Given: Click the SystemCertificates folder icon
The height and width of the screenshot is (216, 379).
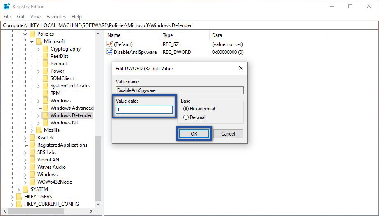Looking at the screenshot, I should click(x=46, y=86).
